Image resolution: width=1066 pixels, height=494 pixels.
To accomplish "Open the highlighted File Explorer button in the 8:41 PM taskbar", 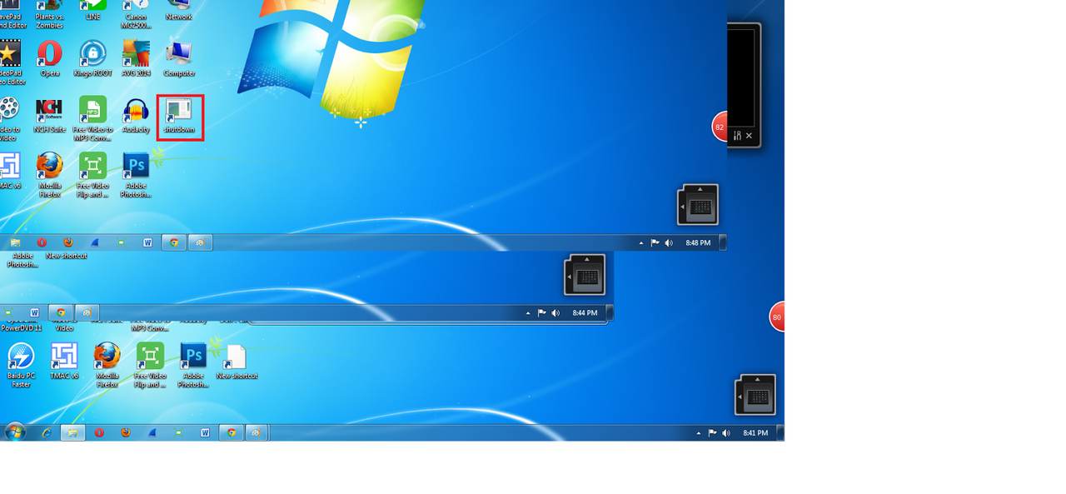I will [x=72, y=432].
